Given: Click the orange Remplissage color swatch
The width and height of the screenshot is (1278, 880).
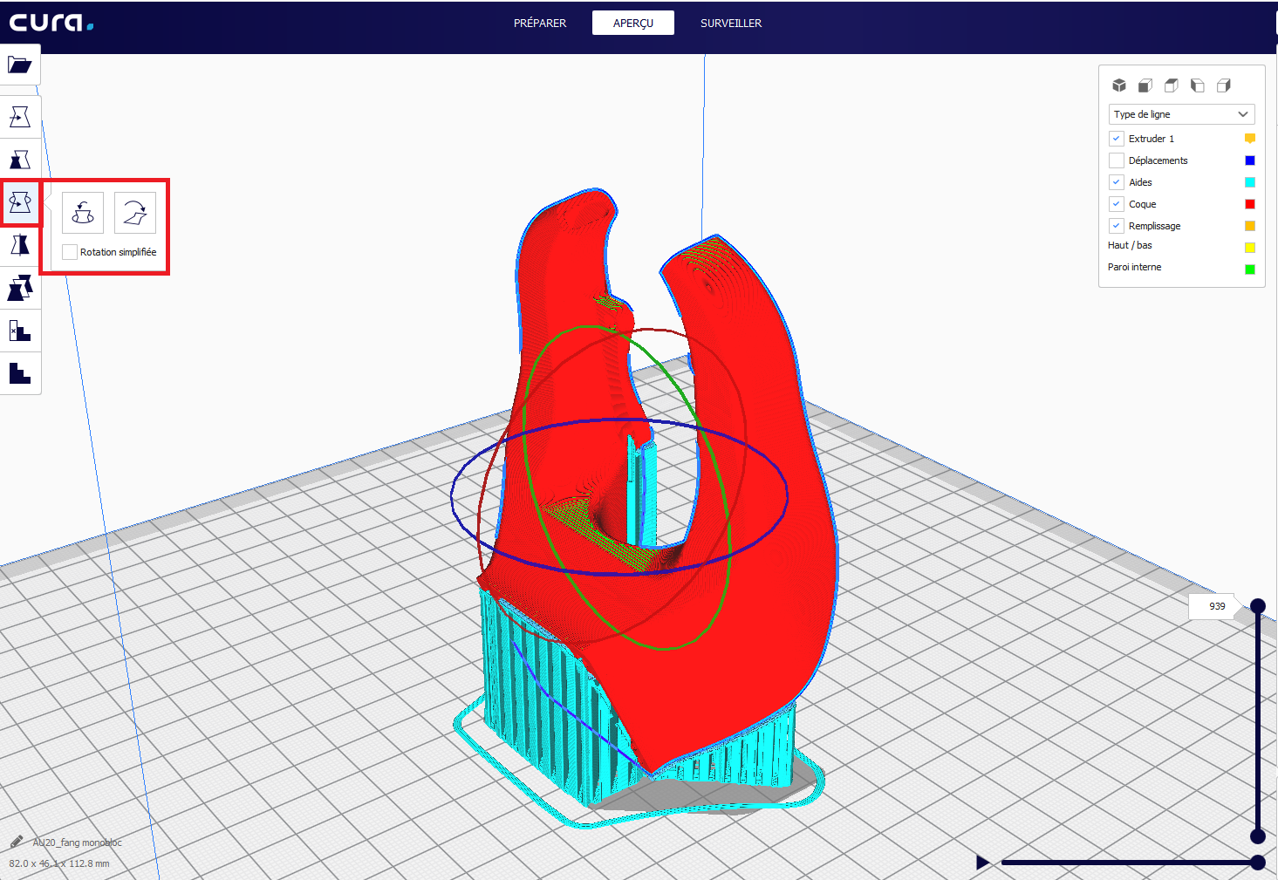Looking at the screenshot, I should [1250, 226].
